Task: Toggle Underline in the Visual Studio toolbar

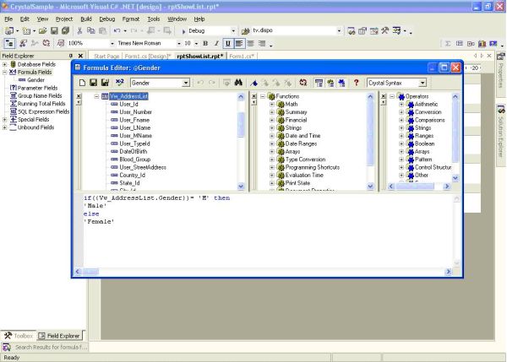Action: click(227, 43)
